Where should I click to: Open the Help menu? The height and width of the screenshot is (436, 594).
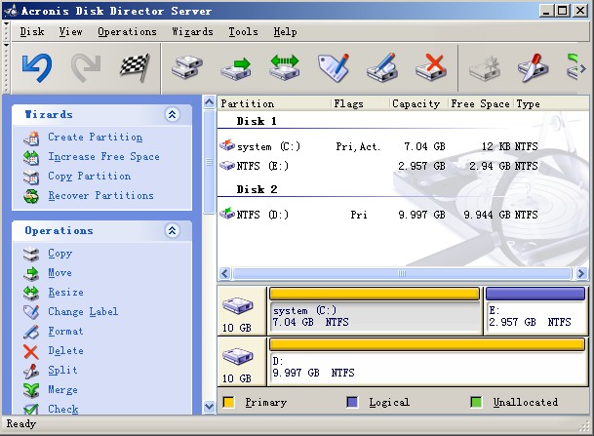tap(285, 32)
